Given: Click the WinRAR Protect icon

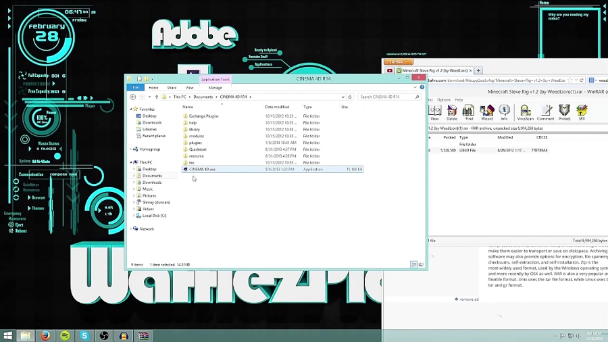Looking at the screenshot, I should click(x=564, y=112).
